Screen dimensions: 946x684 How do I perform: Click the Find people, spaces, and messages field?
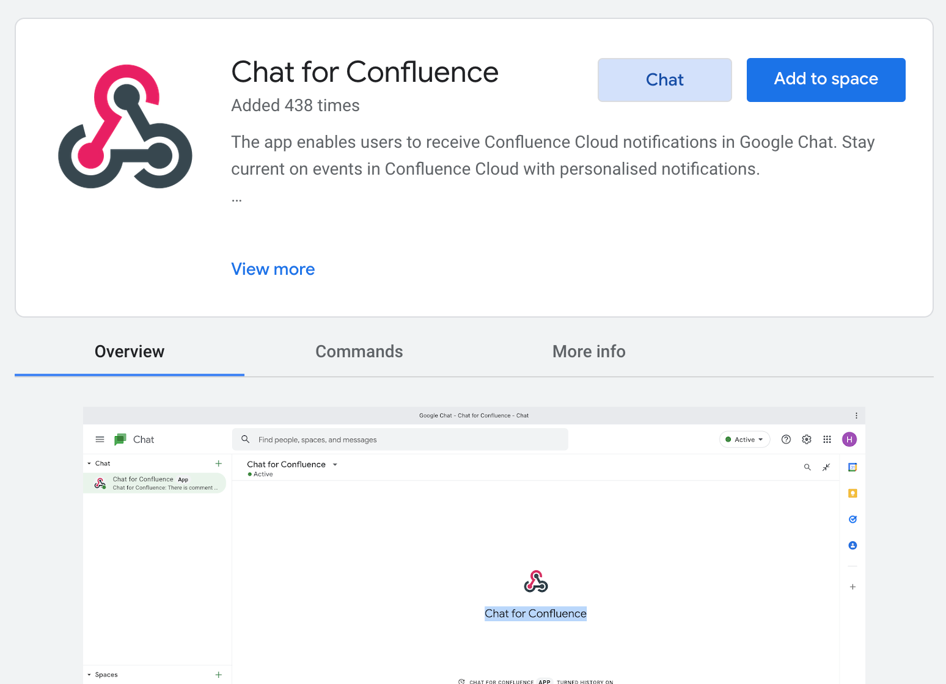pyautogui.click(x=400, y=439)
